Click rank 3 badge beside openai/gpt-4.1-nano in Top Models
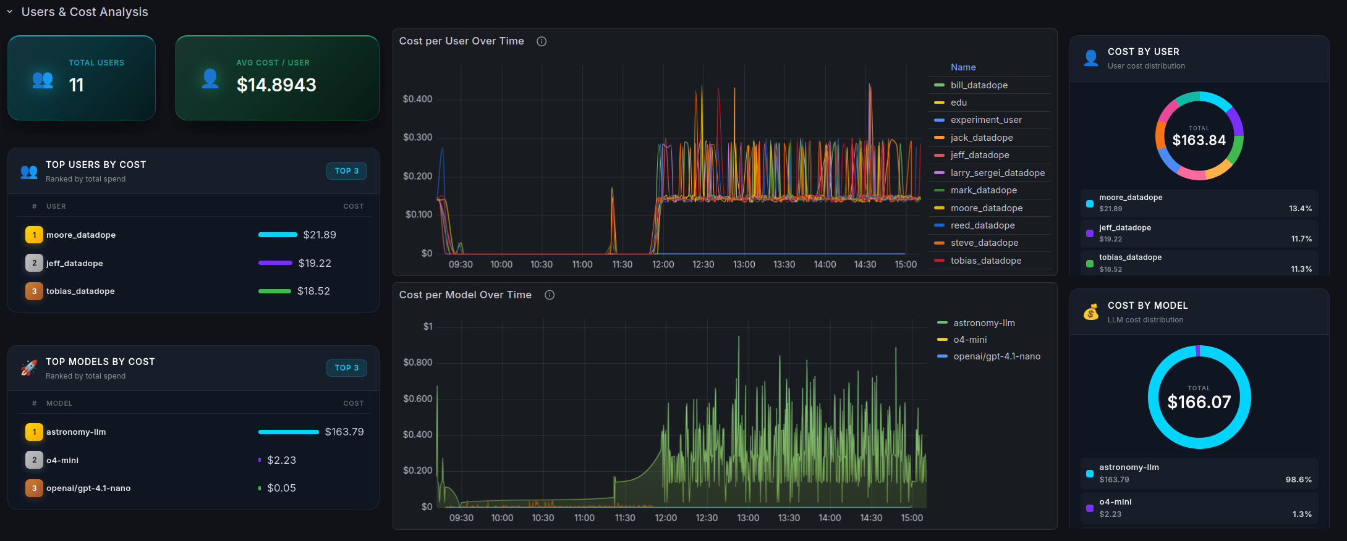 (34, 488)
